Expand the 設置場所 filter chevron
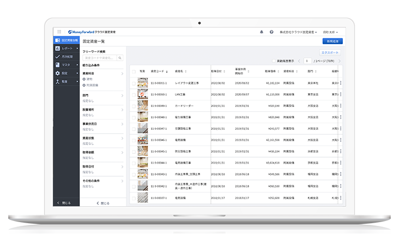Viewport: 399px width, 251px height. (x=122, y=110)
